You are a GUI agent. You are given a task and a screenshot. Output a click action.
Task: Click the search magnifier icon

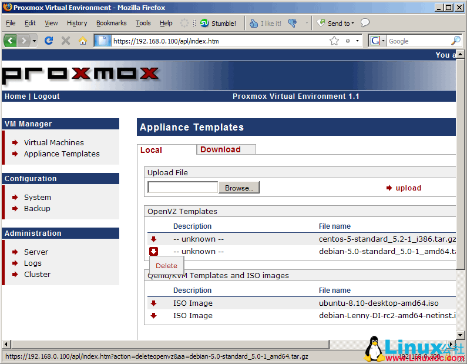coord(456,41)
